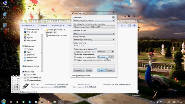Click the Windows Start orb
Image resolution: width=185 pixels, height=104 pixels.
click(x=3, y=102)
